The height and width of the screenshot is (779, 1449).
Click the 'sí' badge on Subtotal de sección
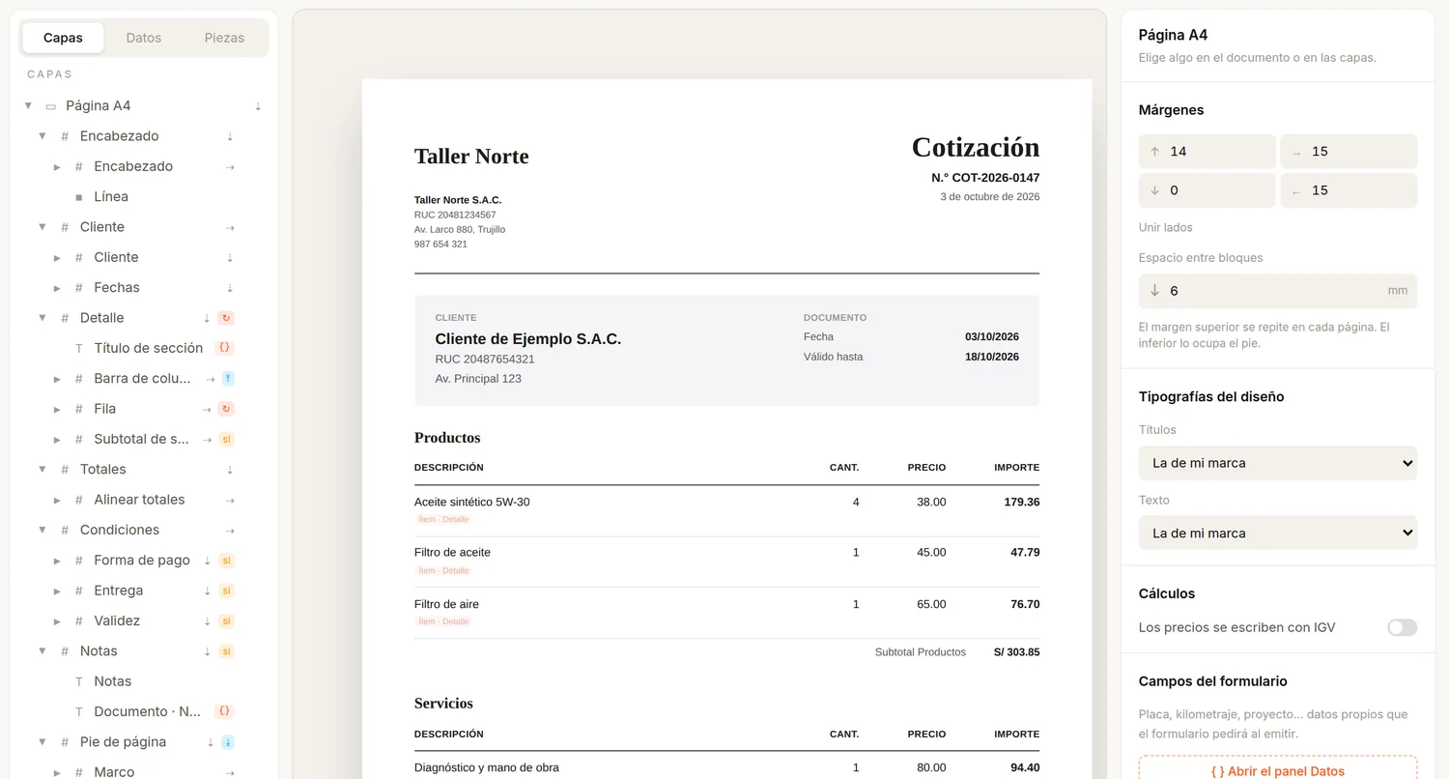coord(227,439)
